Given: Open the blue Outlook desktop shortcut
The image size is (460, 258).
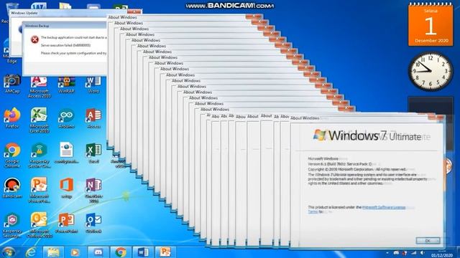Looking at the screenshot, I should tap(93, 223).
